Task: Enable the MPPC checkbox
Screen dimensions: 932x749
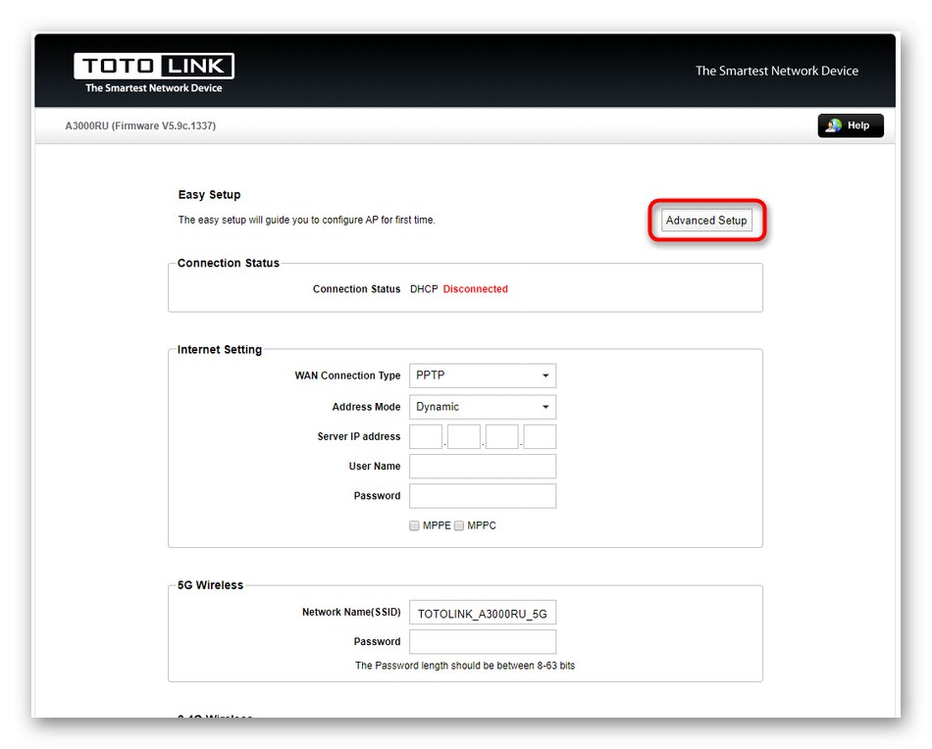Action: tap(459, 525)
